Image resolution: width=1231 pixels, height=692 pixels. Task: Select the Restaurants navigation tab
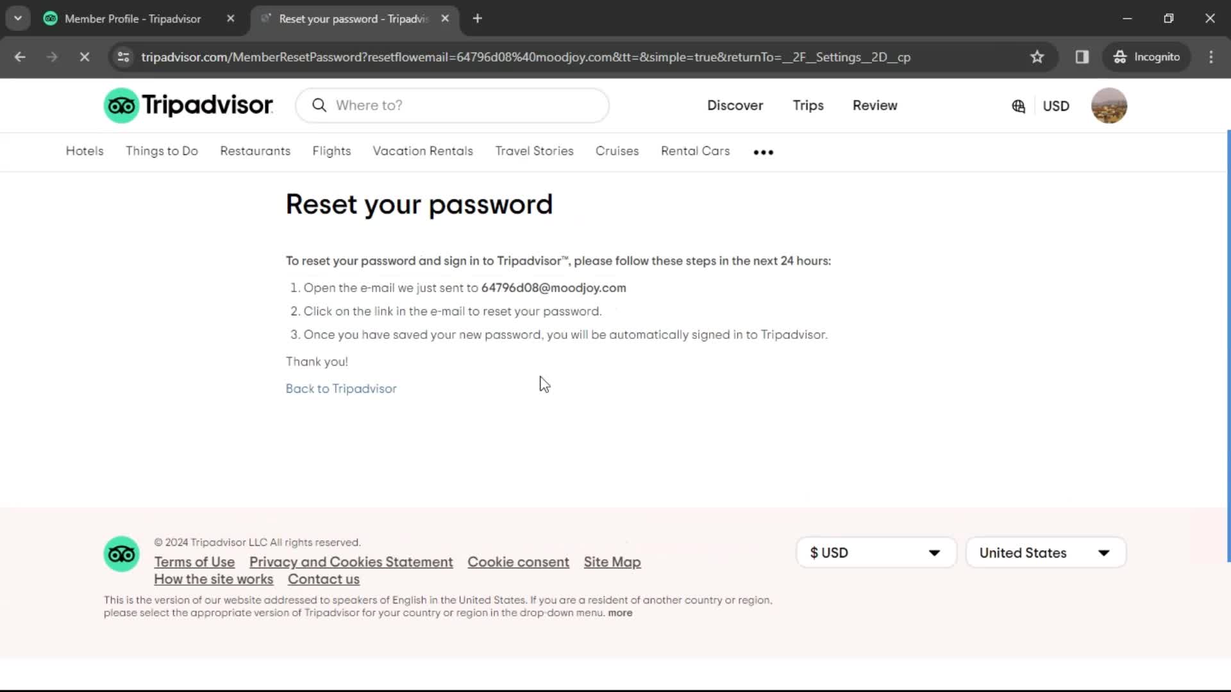pyautogui.click(x=255, y=151)
